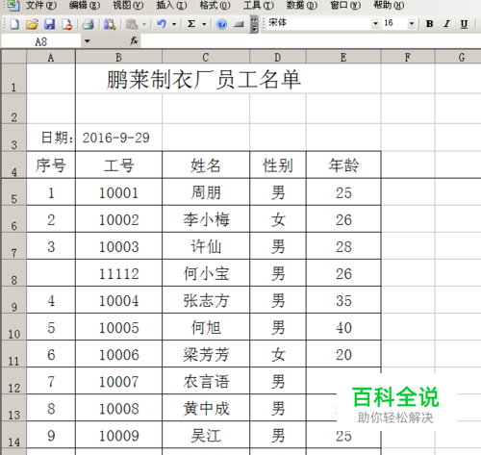Open a file with the folder icon

[x=32, y=24]
